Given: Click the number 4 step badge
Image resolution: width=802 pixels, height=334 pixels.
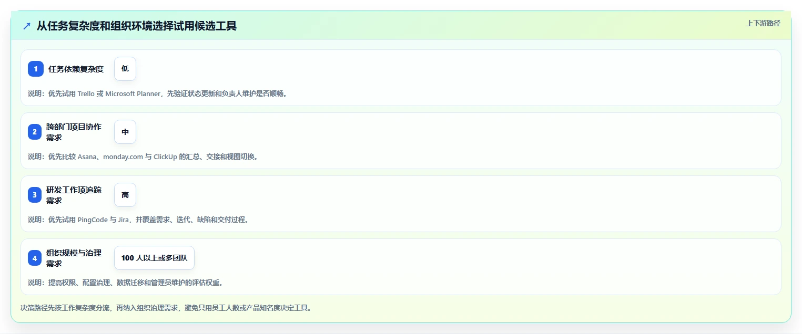Looking at the screenshot, I should point(35,258).
